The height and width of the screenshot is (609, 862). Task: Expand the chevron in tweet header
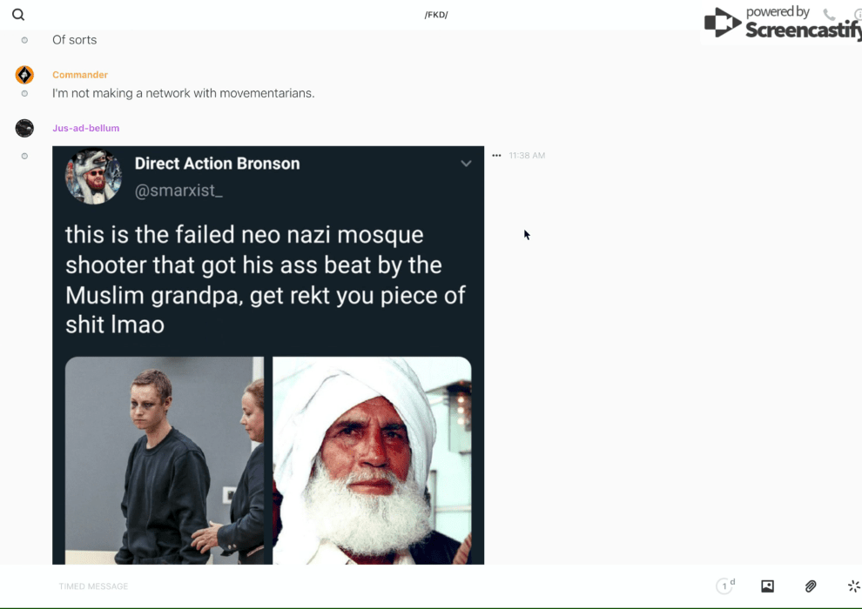tap(466, 164)
